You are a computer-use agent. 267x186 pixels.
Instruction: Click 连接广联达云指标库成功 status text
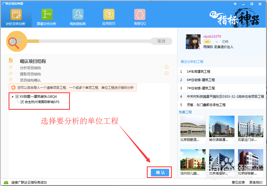(29, 183)
